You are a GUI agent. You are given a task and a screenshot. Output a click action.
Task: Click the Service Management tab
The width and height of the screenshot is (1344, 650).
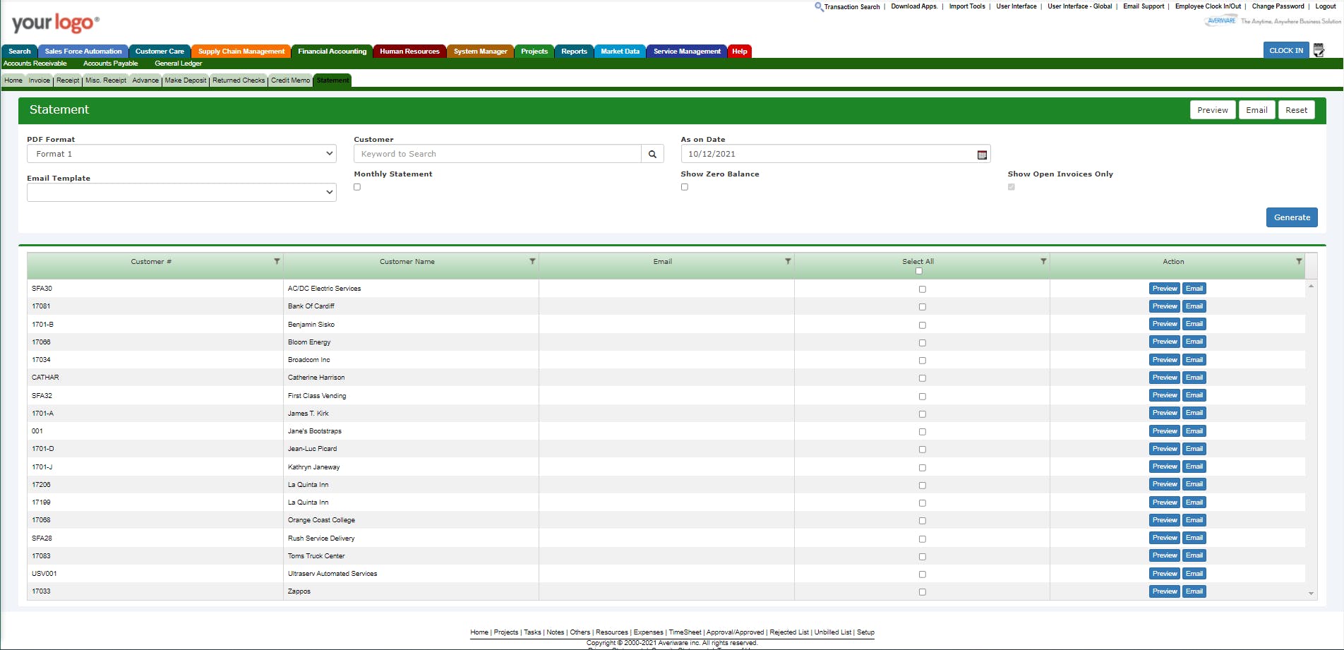pyautogui.click(x=687, y=52)
